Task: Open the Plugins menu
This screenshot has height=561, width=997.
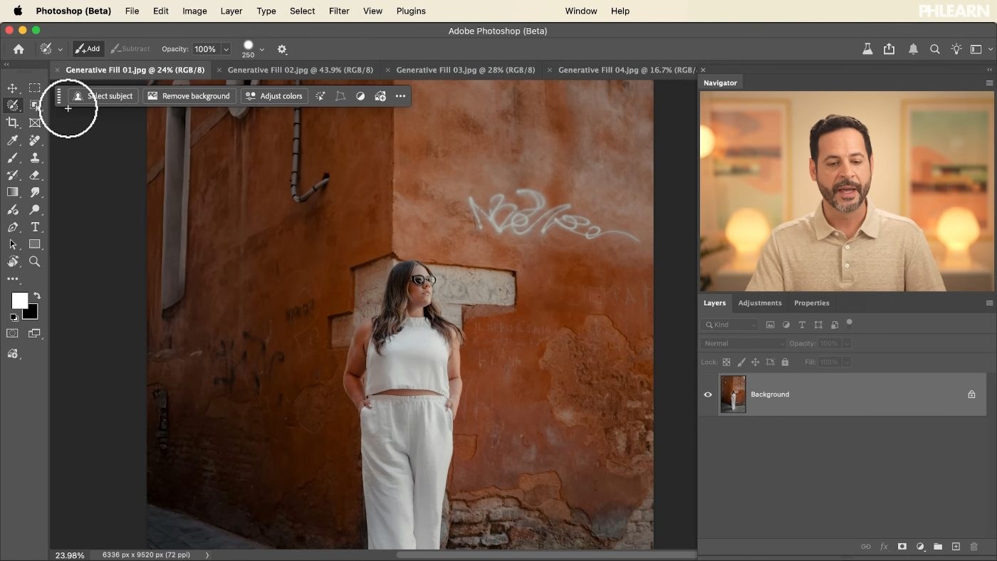Action: pos(411,11)
